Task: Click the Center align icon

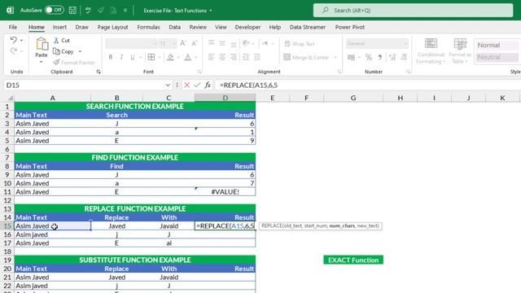Action: 222,57
